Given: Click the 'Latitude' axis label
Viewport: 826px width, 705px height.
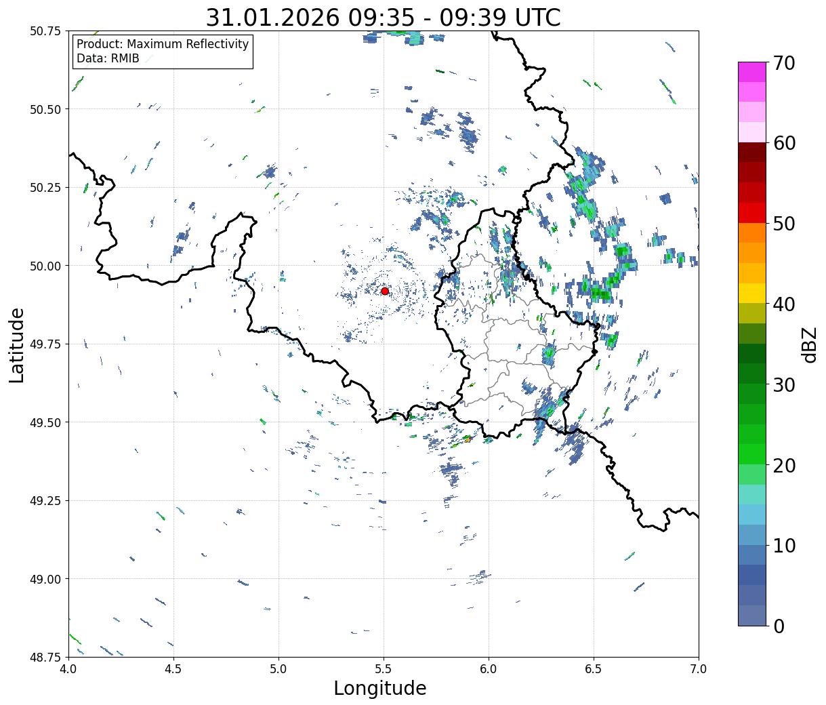Looking at the screenshot, I should [17, 345].
